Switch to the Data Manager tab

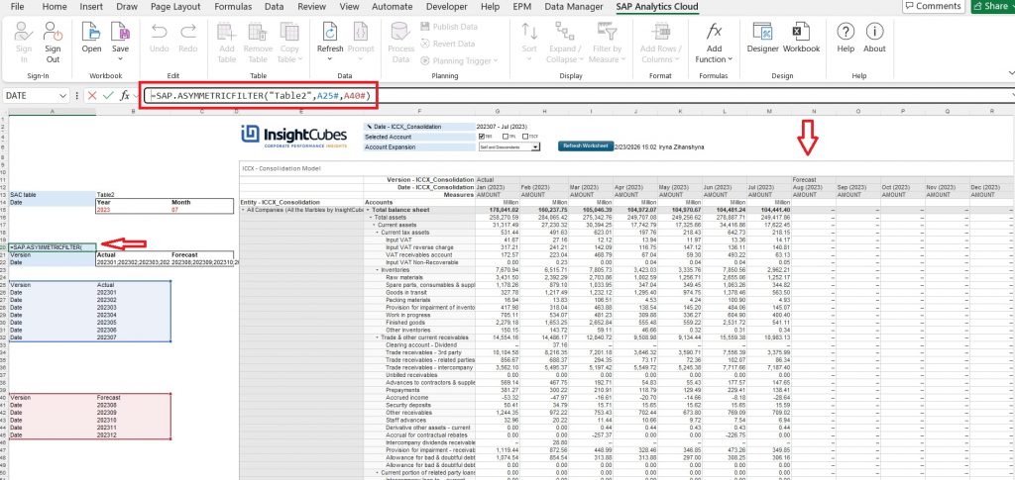pos(574,7)
